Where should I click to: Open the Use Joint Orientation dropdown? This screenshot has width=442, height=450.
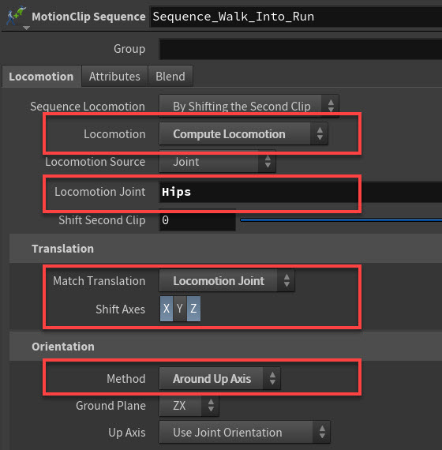click(x=245, y=432)
